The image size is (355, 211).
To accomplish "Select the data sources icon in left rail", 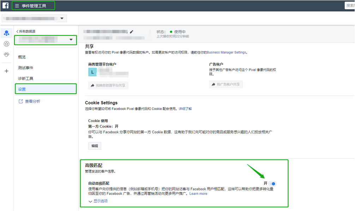I will [6, 34].
